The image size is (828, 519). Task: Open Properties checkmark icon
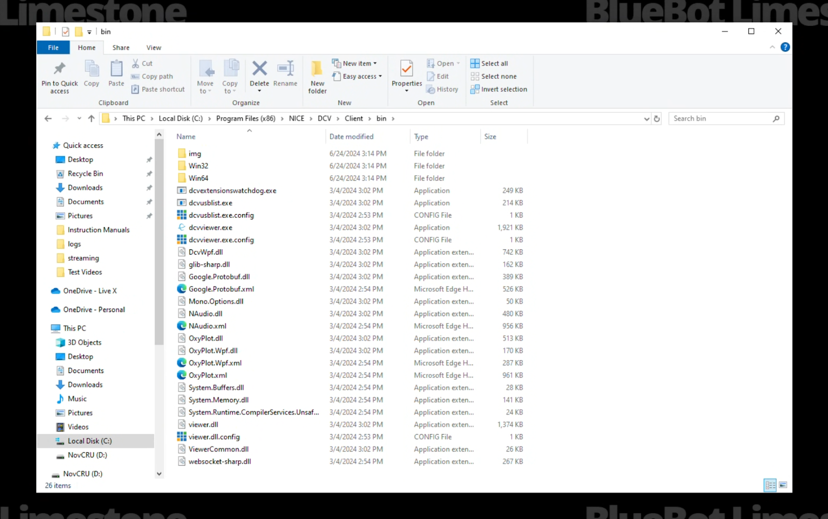[407, 68]
